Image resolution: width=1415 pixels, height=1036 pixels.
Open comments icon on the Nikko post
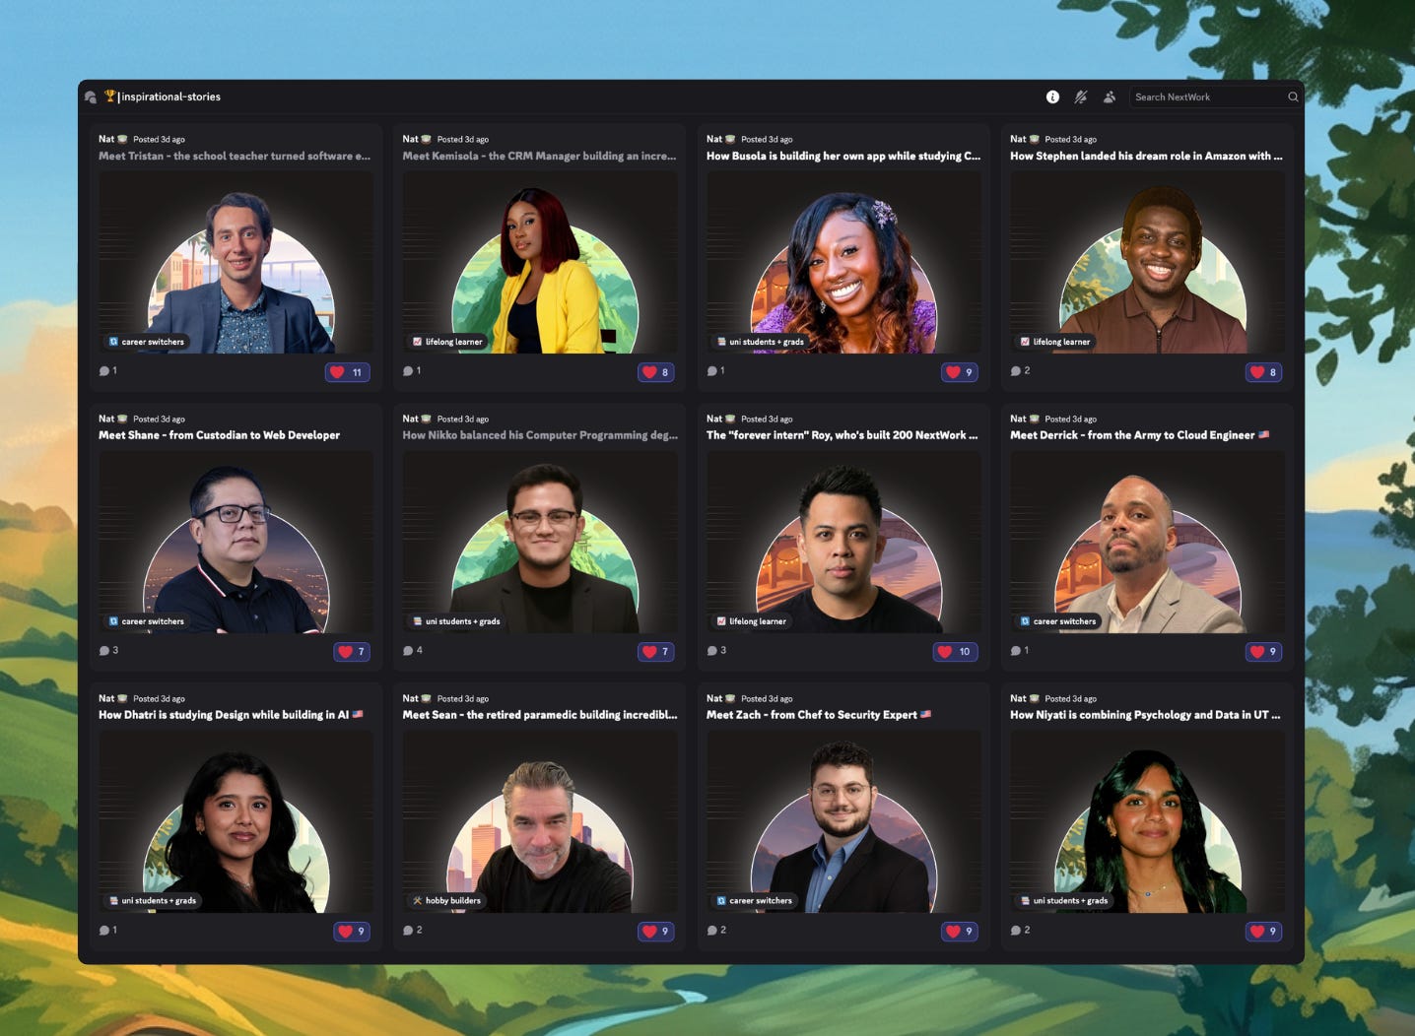point(408,651)
